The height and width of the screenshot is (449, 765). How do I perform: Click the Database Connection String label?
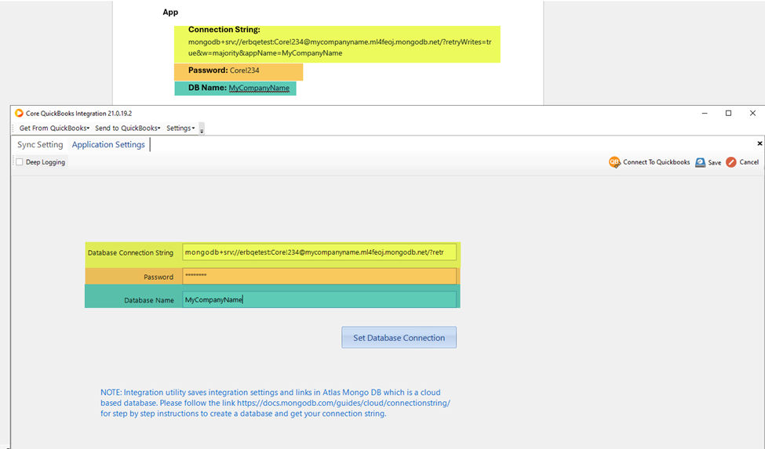point(130,253)
